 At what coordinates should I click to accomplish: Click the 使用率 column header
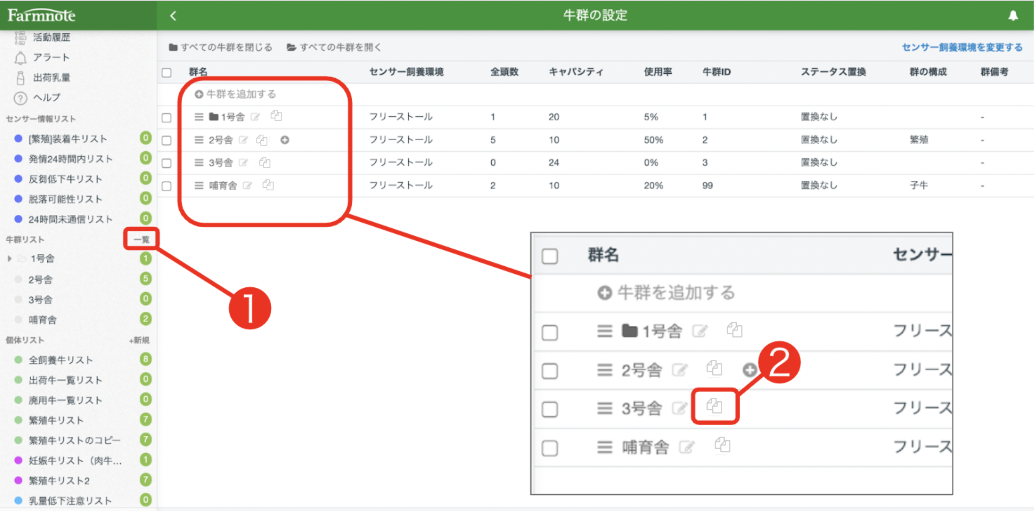pyautogui.click(x=658, y=72)
